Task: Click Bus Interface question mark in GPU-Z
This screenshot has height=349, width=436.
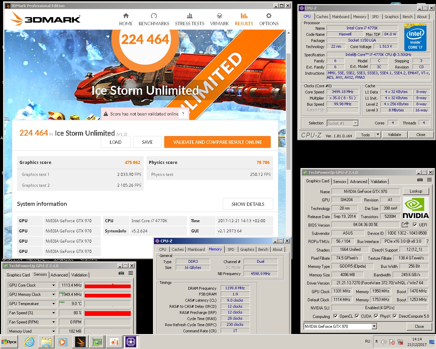Action: tap(427, 241)
